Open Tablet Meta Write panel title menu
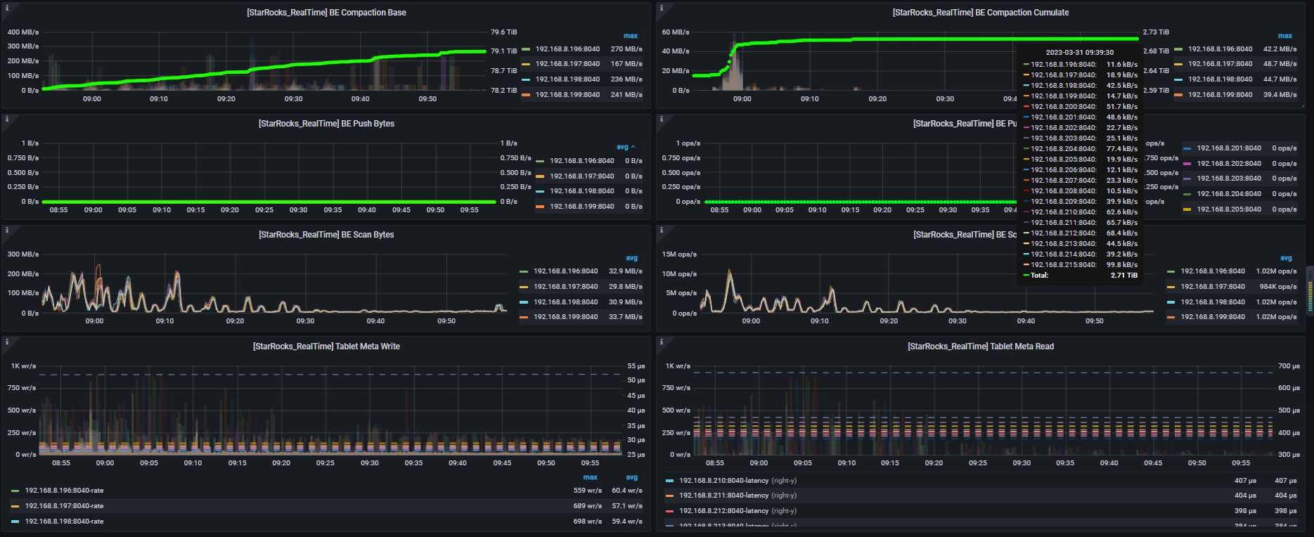 pos(326,347)
